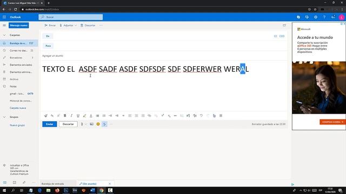Open the ellipsis menu next to formatting toggle
This screenshot has height=194, width=346.
pyautogui.click(x=111, y=124)
